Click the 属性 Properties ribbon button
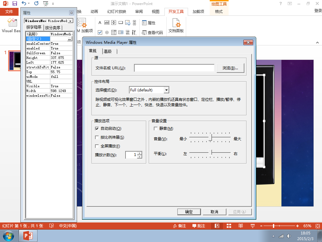The width and height of the screenshot is (322, 242). tap(149, 23)
